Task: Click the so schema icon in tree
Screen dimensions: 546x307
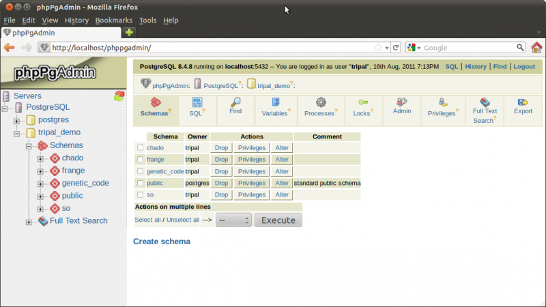Action: (x=55, y=209)
